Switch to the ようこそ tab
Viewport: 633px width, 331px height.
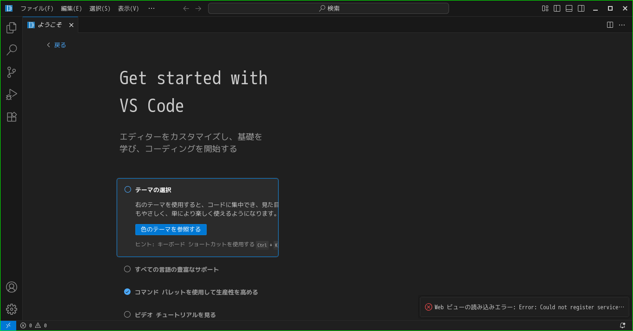[x=50, y=25]
